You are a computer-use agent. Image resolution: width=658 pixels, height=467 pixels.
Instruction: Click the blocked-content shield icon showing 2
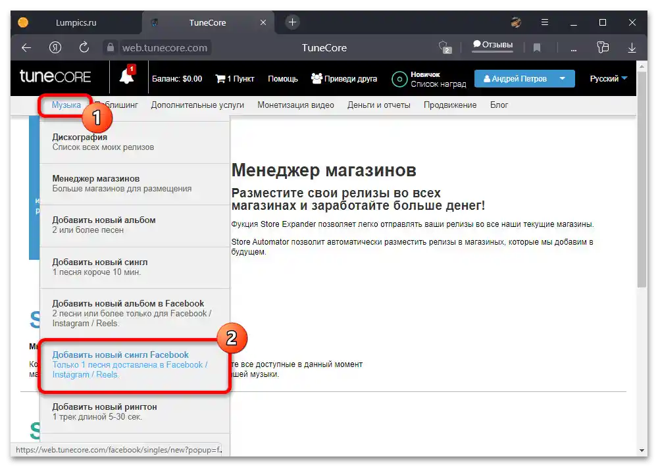click(x=445, y=47)
